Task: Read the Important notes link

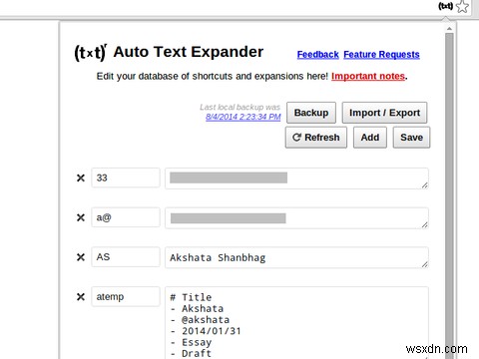Action: (x=368, y=77)
